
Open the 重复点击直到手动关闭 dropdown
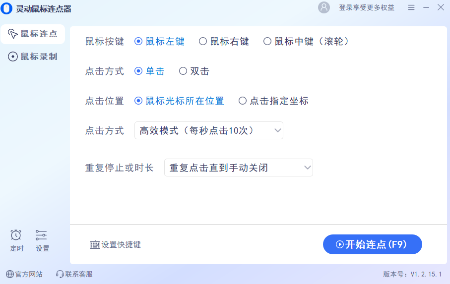pyautogui.click(x=238, y=168)
